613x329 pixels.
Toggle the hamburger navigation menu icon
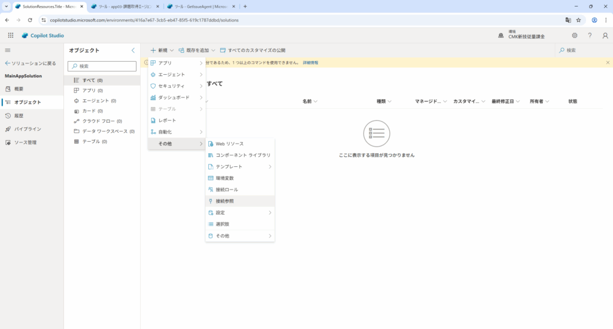pos(8,50)
